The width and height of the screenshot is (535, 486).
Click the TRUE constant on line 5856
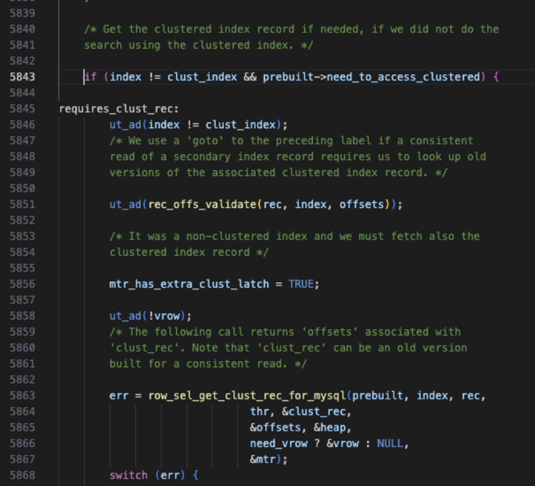[x=301, y=284]
